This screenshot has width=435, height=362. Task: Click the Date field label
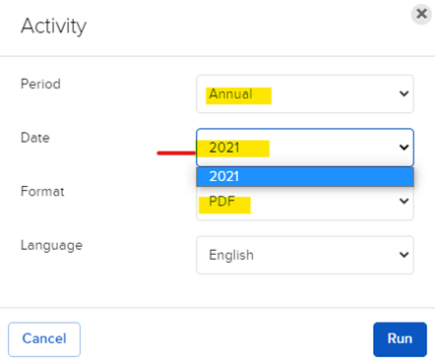[35, 138]
